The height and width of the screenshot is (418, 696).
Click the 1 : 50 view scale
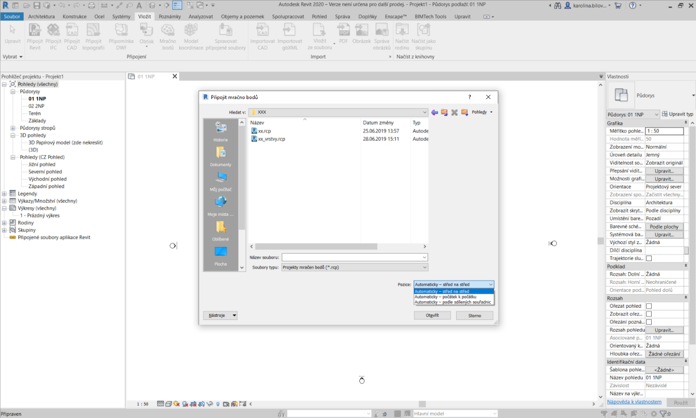[x=143, y=404]
